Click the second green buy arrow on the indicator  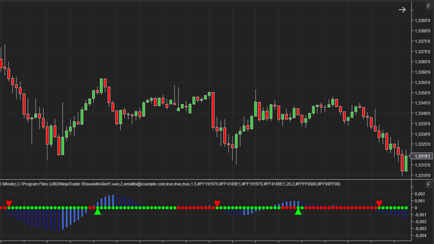point(298,212)
